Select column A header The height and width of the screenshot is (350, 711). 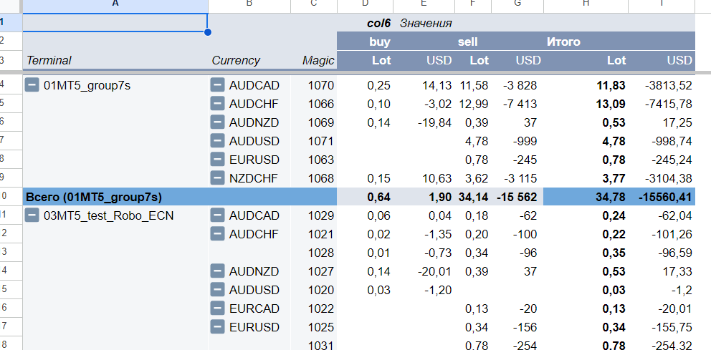(x=115, y=4)
